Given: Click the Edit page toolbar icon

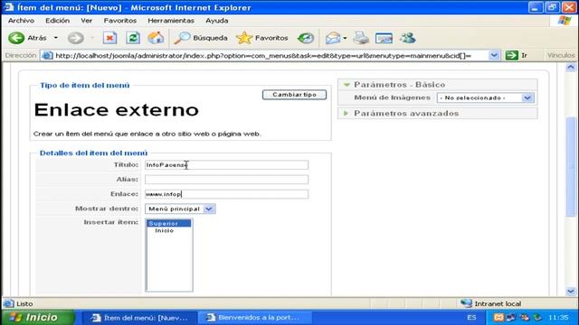Looking at the screenshot, I should (x=384, y=38).
